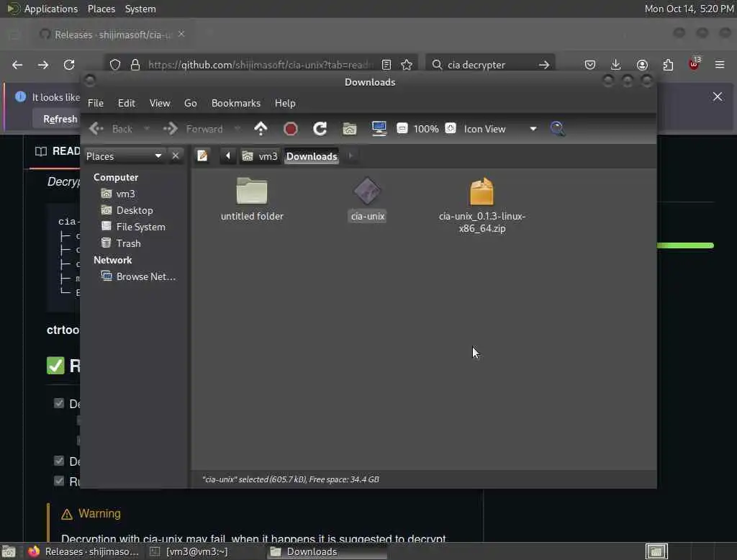Select File System in the sidebar
Viewport: 737px width, 560px height.
point(134,227)
